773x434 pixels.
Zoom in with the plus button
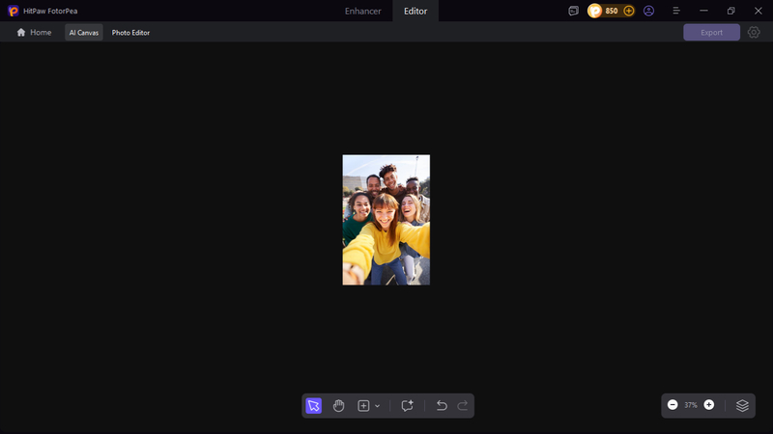click(709, 404)
